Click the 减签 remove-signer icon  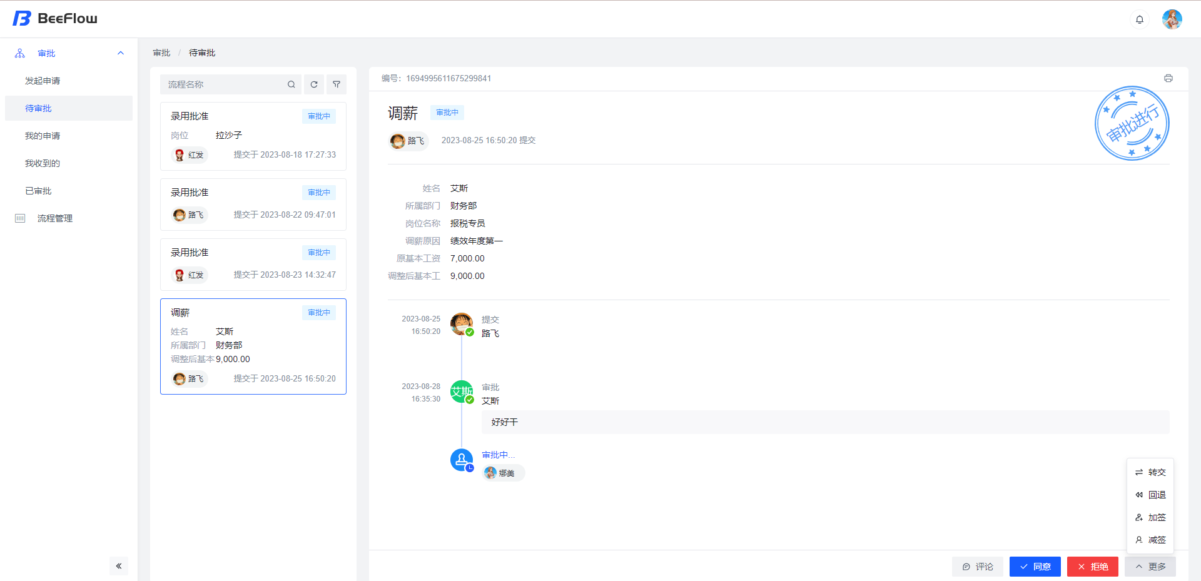[x=1140, y=540]
